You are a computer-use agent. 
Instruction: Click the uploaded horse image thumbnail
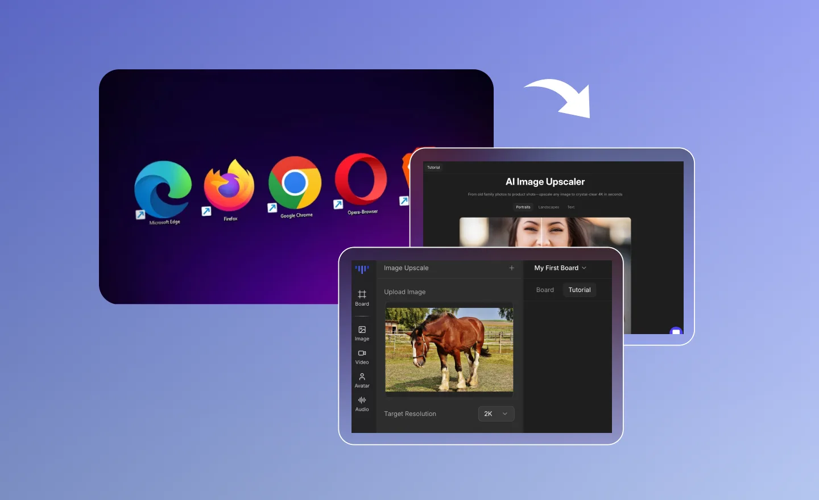449,349
